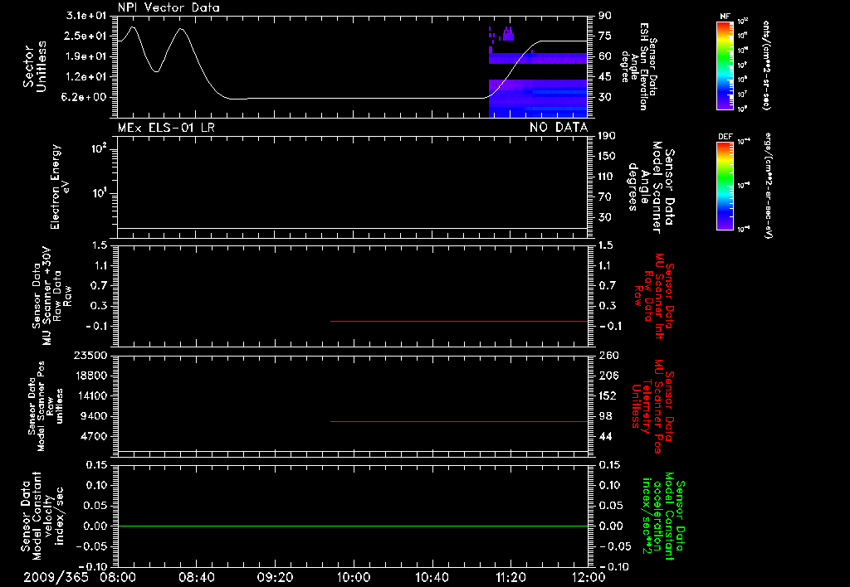Click the 90 degree tick label
This screenshot has height=587, width=850.
tap(605, 16)
